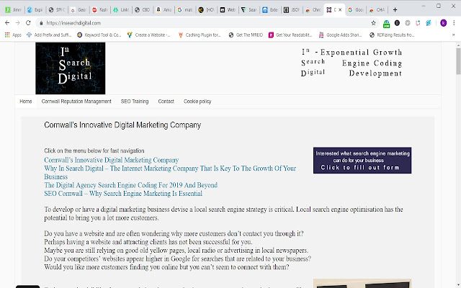This screenshot has height=288, width=461.
Task: Click the padlock site security icon
Action: pyautogui.click(x=41, y=23)
